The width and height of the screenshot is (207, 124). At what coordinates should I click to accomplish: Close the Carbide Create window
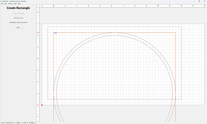[x=204, y=1]
